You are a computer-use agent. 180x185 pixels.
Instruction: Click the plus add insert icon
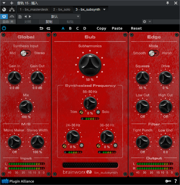[x=12, y=3]
